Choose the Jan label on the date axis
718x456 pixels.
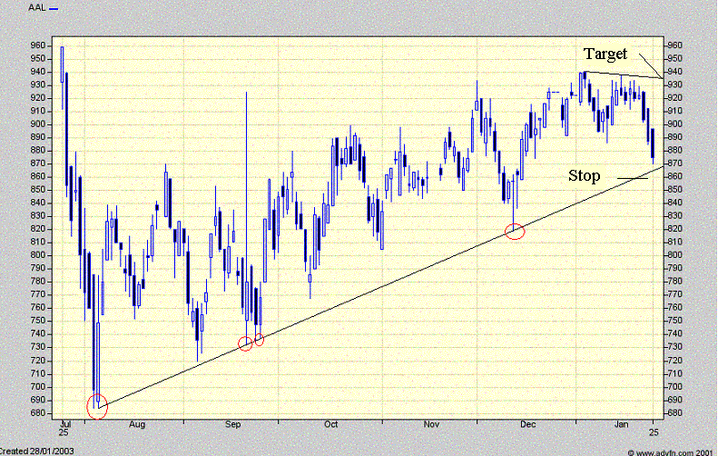click(622, 424)
